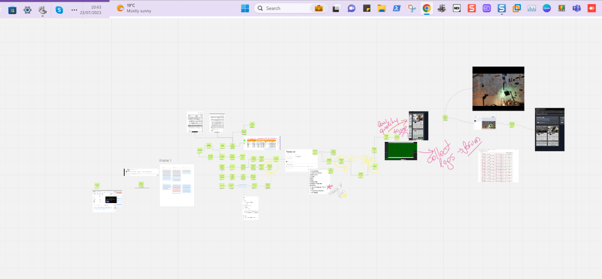Open the Settings gear icon
This screenshot has height=279, width=602.
(x=27, y=10)
